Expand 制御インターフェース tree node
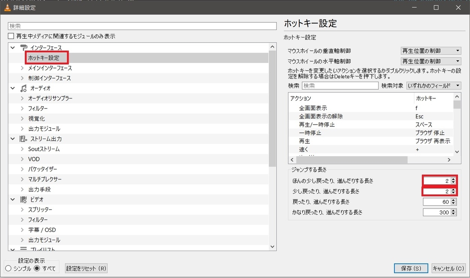The height and width of the screenshot is (278, 470). [22, 78]
